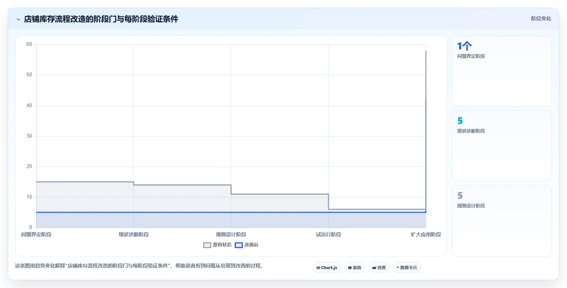567x288 pixels.
Task: Click the y-axis value 20
Action: pos(29,167)
